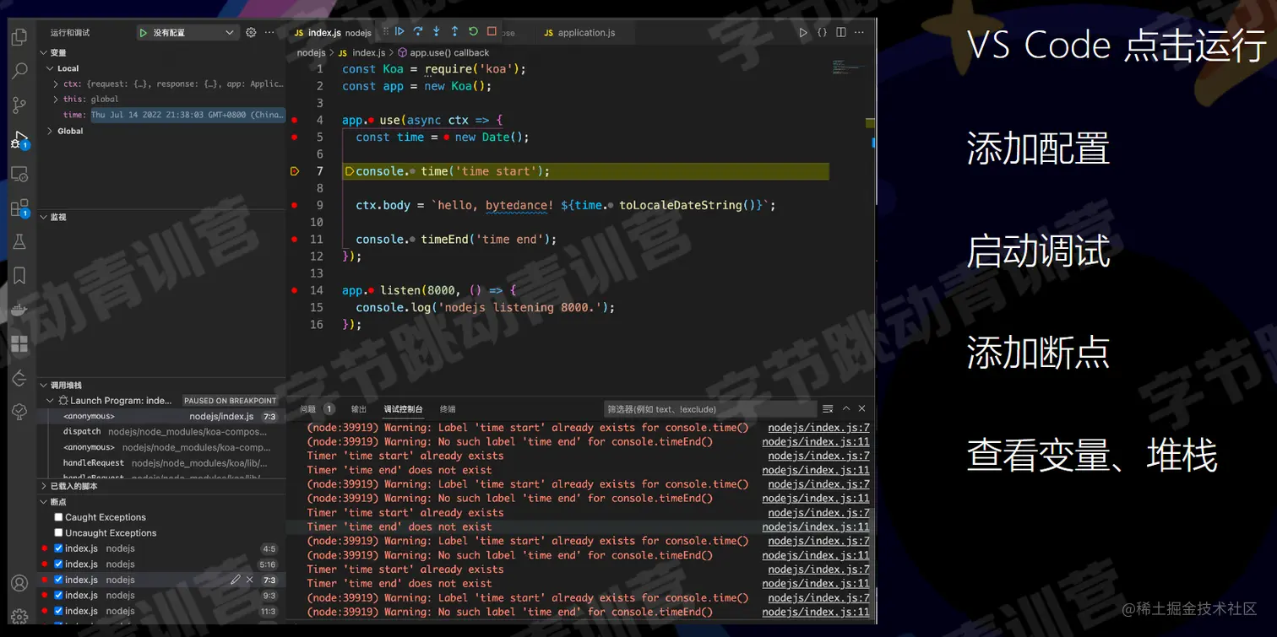Select the 调试控制台 debug console tab
1277x637 pixels.
tap(403, 409)
